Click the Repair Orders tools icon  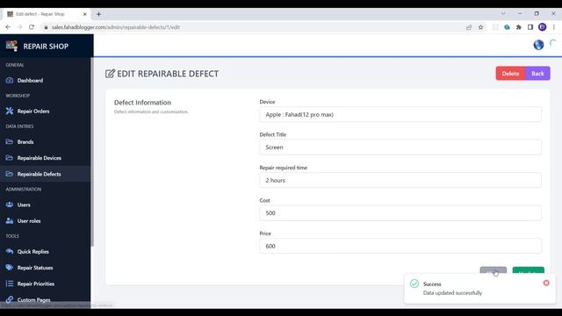click(10, 111)
